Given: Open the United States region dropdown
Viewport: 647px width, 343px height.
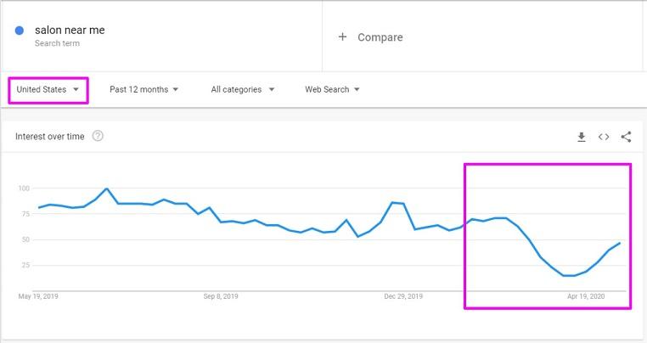Looking at the screenshot, I should (48, 89).
